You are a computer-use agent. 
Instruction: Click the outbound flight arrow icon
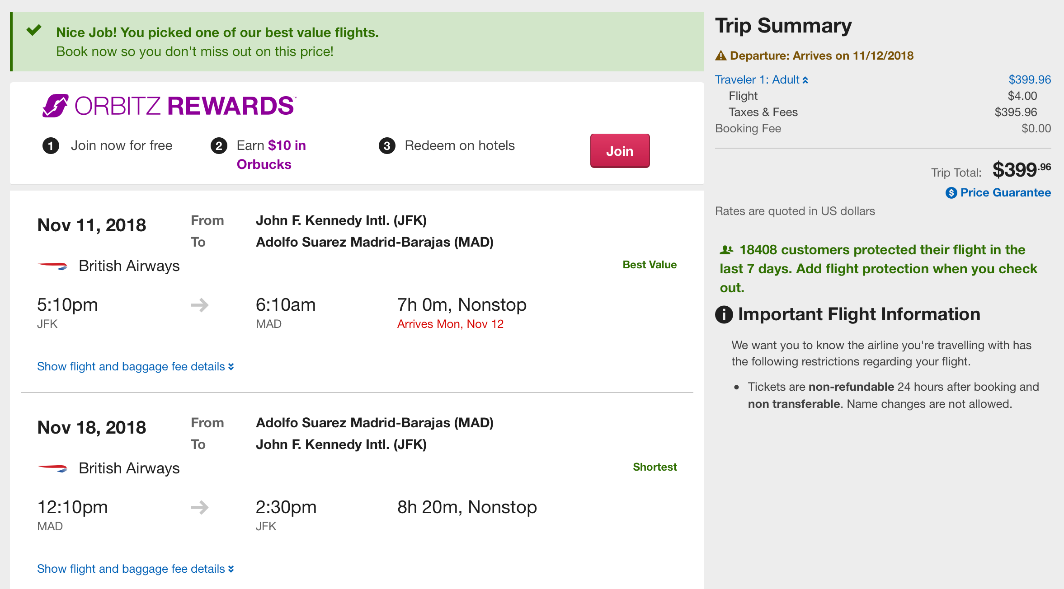pos(199,305)
